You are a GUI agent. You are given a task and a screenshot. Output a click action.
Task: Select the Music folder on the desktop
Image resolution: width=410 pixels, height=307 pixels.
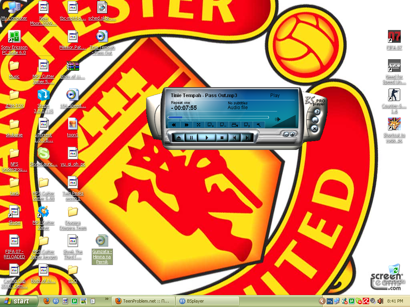click(14, 70)
